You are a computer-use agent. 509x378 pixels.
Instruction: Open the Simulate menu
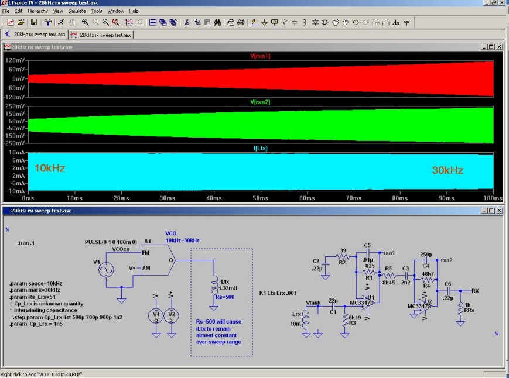(77, 11)
